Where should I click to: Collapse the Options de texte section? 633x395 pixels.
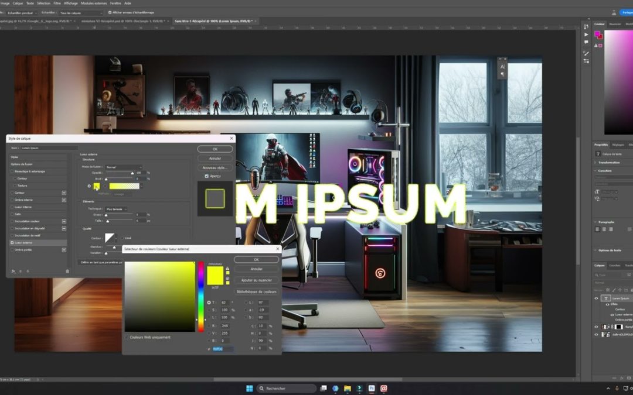(595, 250)
